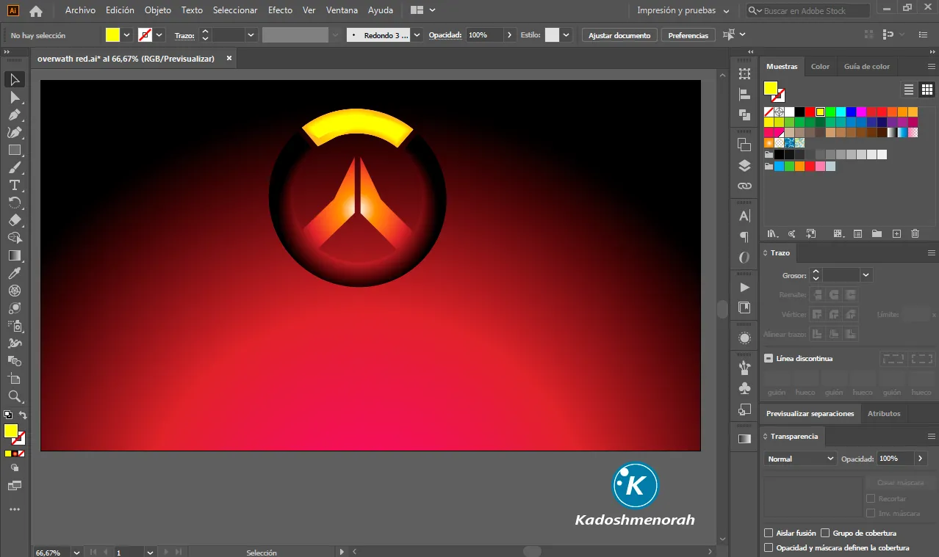Image resolution: width=939 pixels, height=557 pixels.
Task: Select the Zoom magnifier tool
Action: (14, 396)
